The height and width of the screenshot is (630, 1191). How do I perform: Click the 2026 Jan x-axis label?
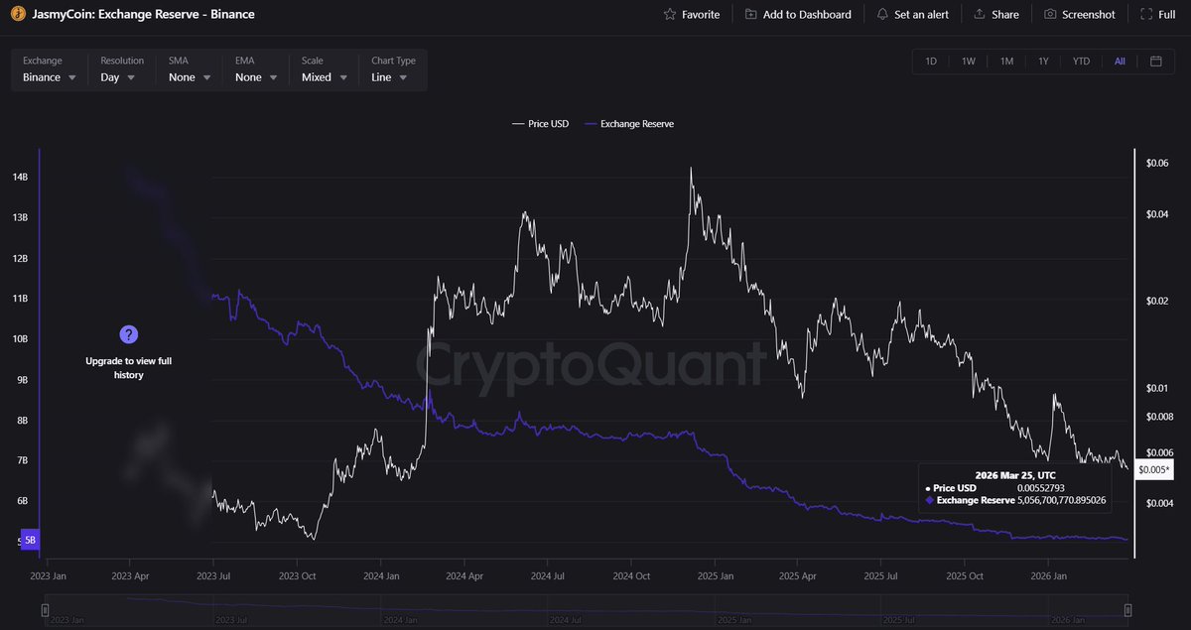tap(1050, 574)
